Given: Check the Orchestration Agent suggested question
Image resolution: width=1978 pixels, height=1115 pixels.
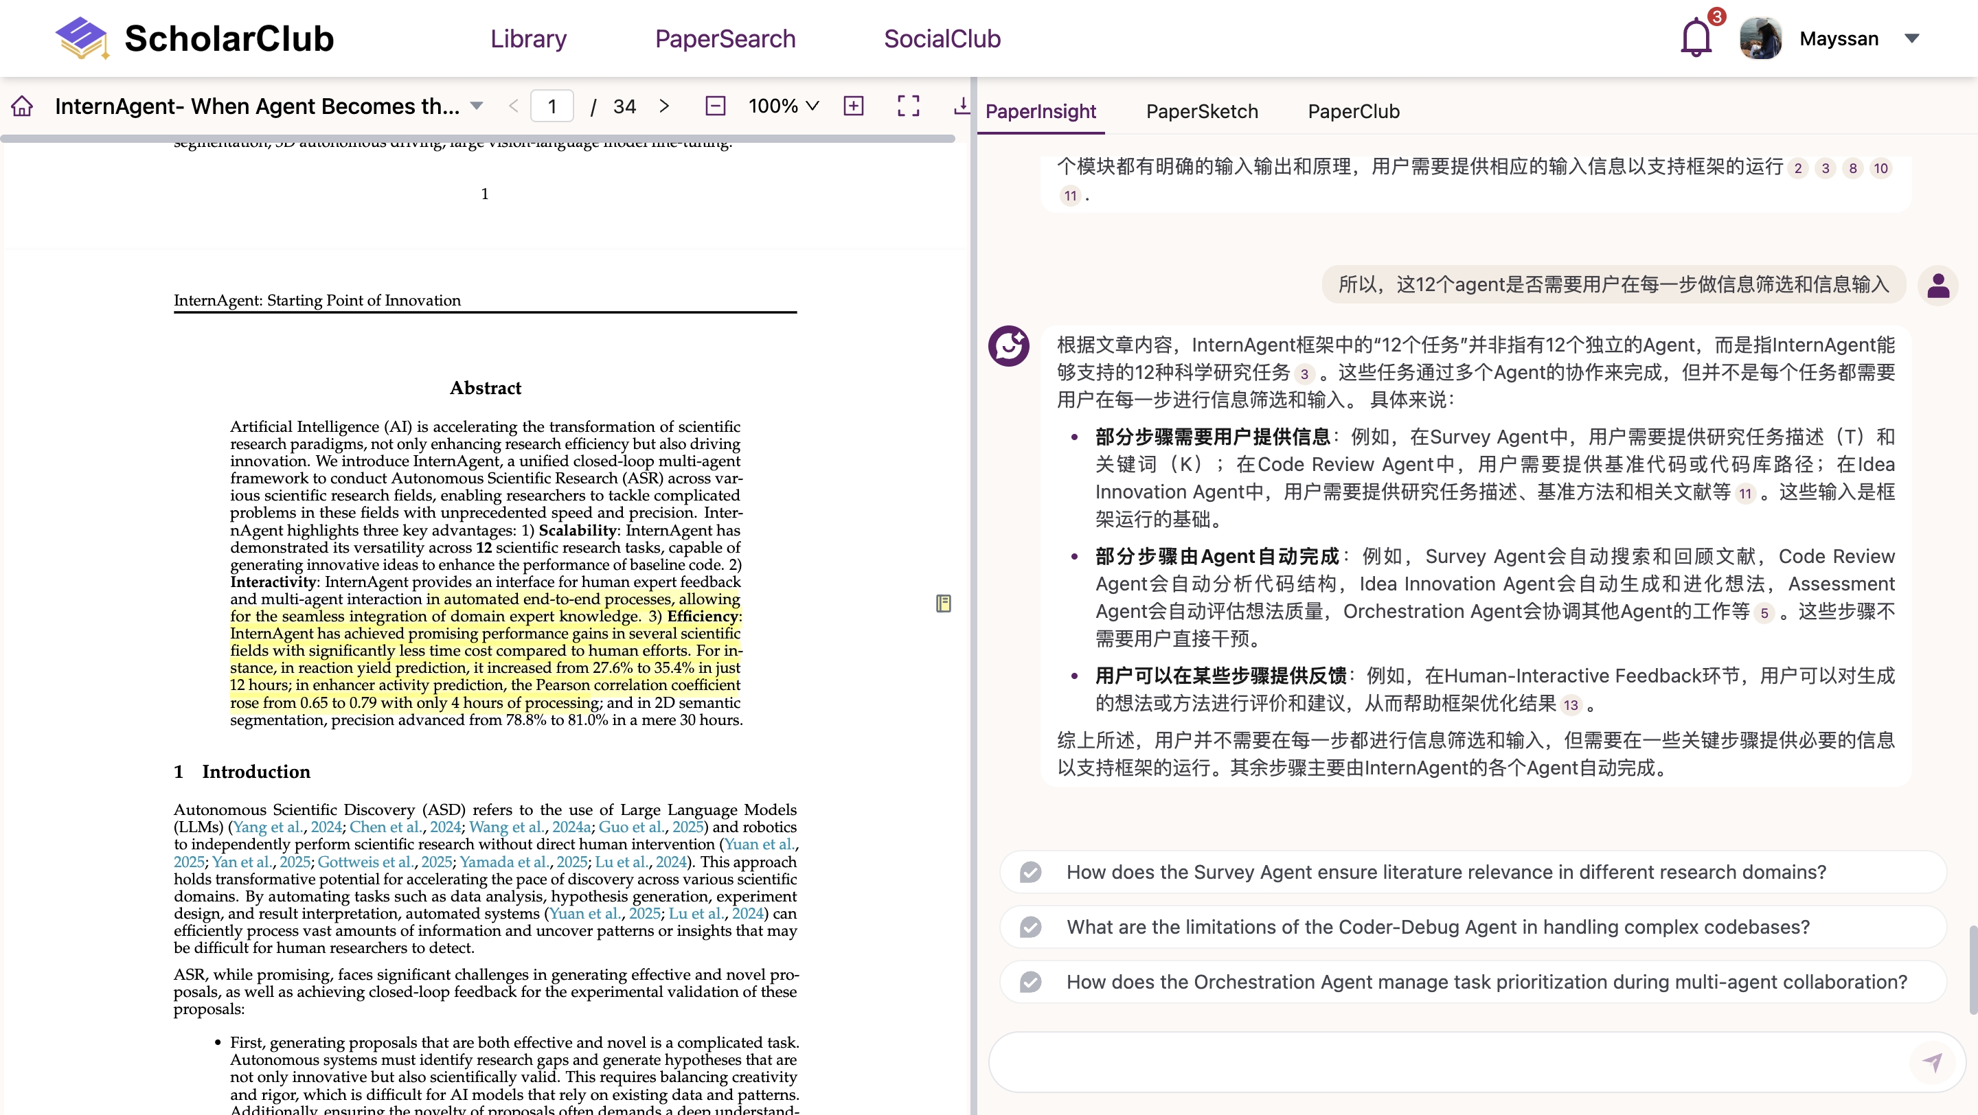Looking at the screenshot, I should 1030,982.
